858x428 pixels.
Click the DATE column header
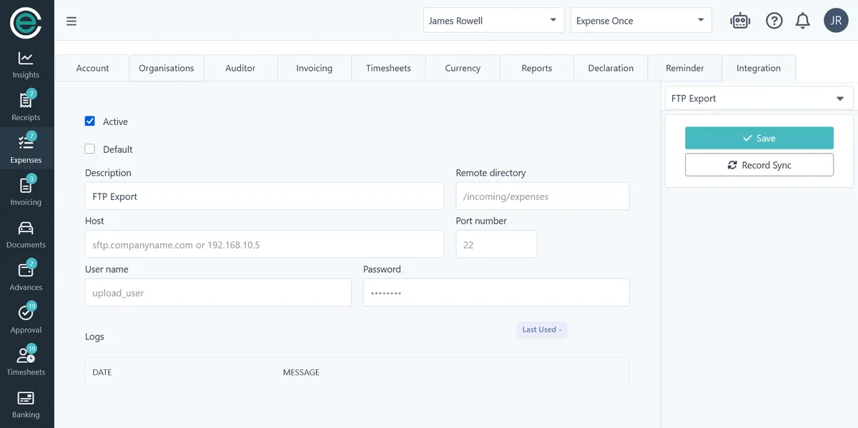[102, 372]
